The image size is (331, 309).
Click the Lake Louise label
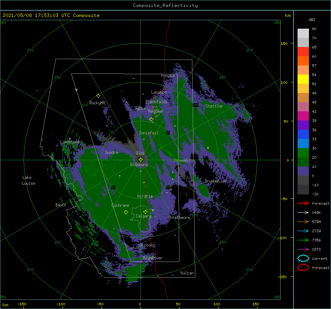coord(28,180)
